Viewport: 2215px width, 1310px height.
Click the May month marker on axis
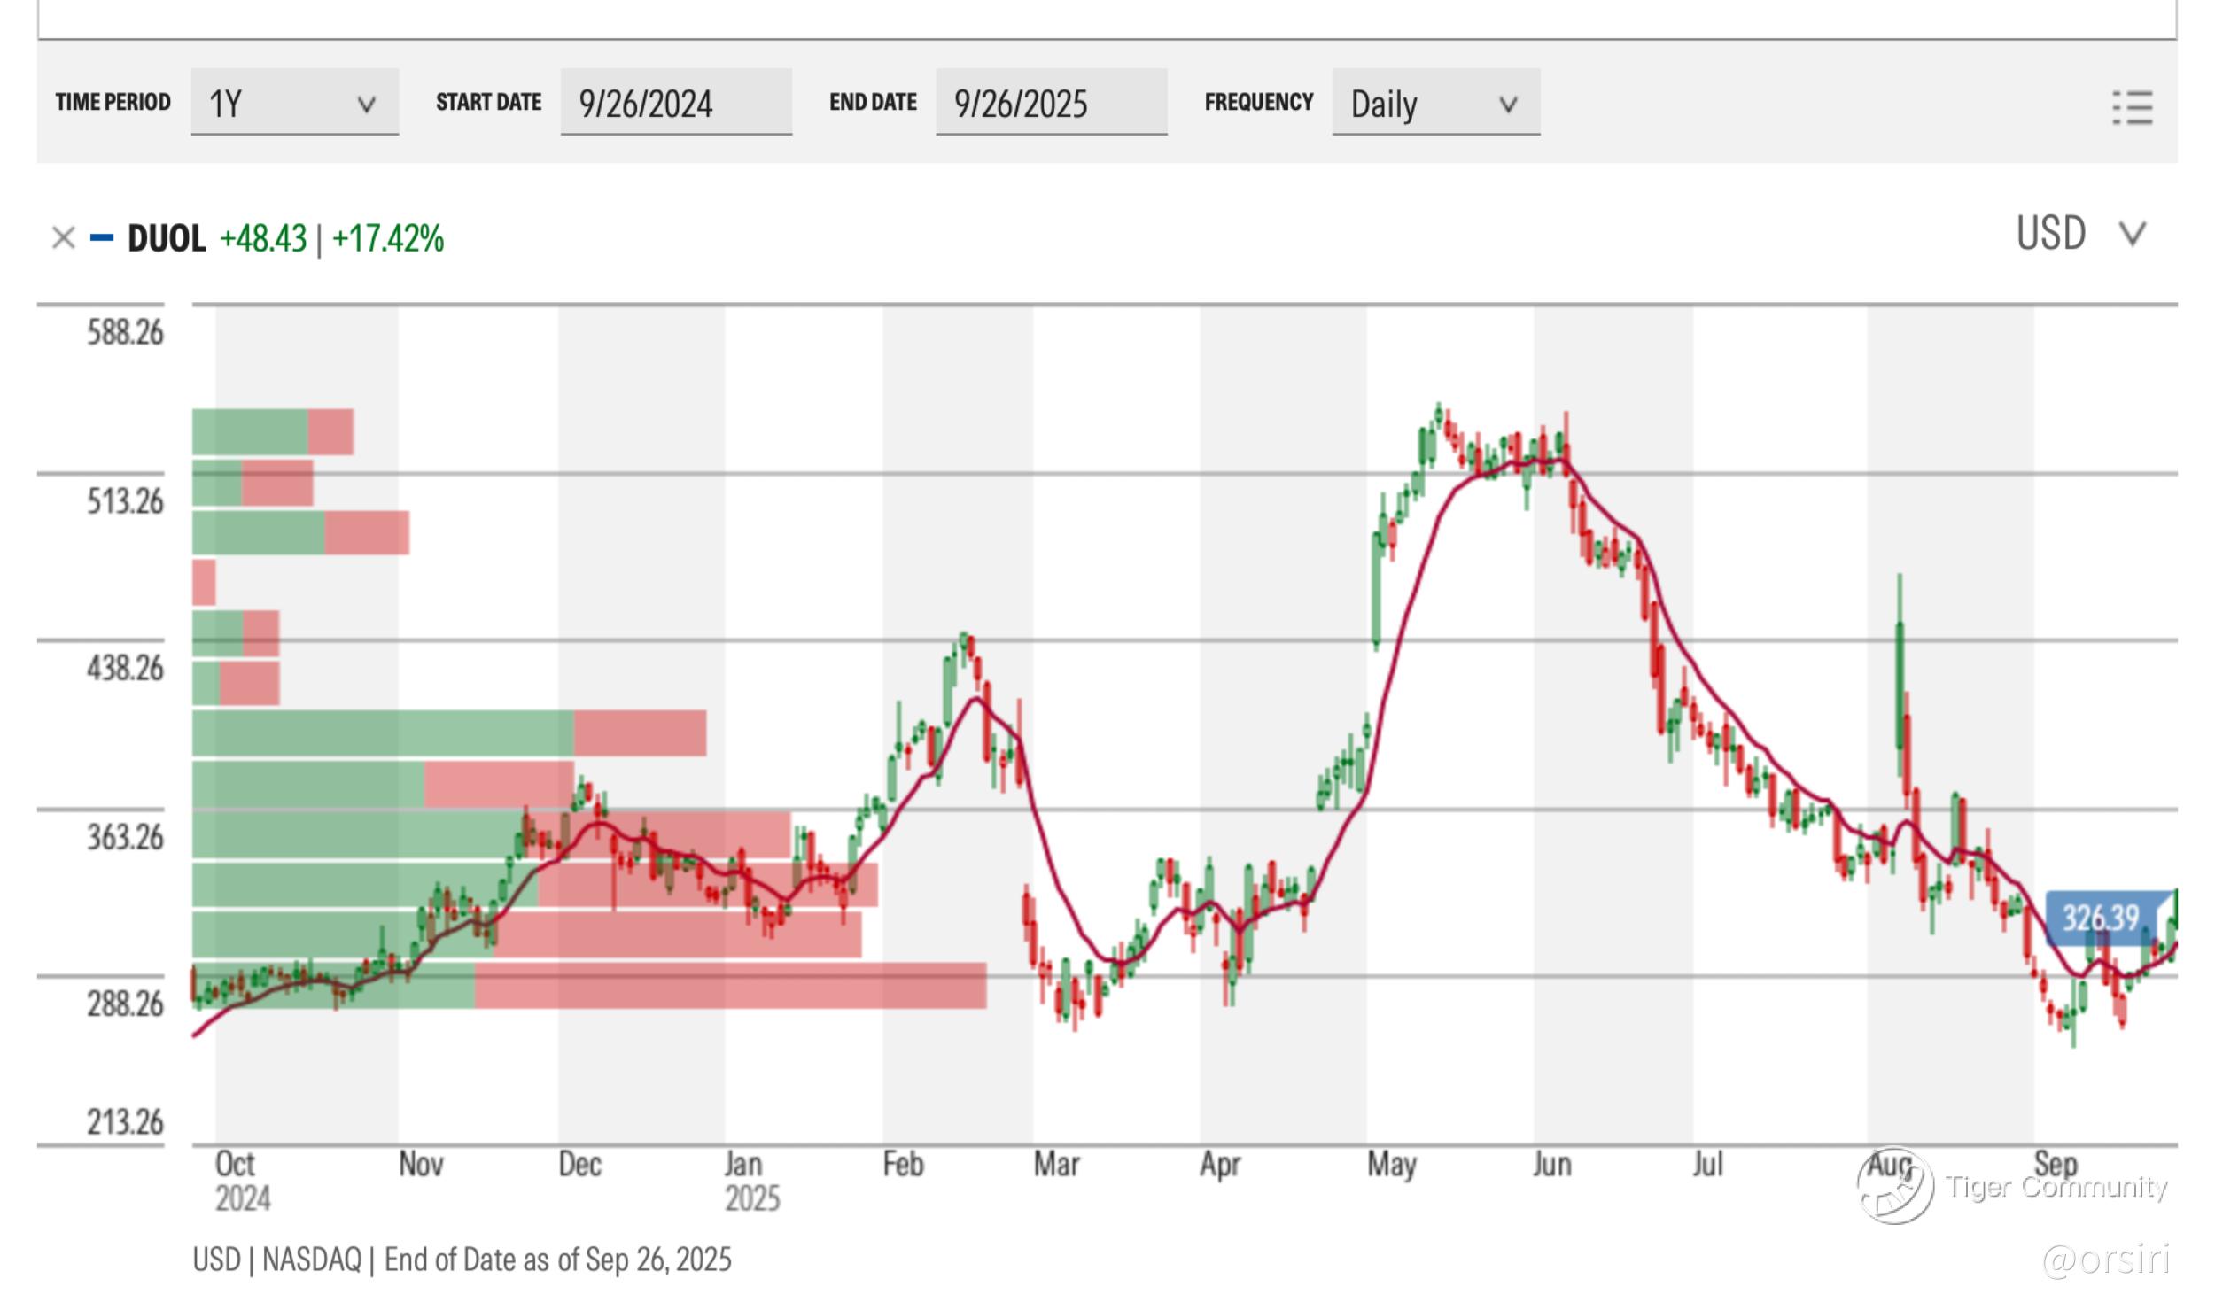click(x=1391, y=1164)
